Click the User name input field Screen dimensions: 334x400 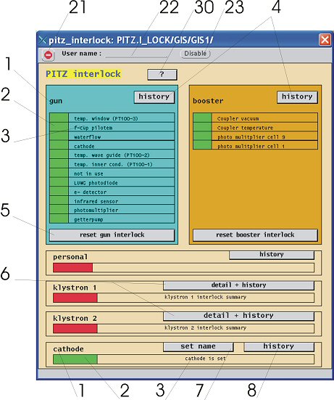pos(136,54)
